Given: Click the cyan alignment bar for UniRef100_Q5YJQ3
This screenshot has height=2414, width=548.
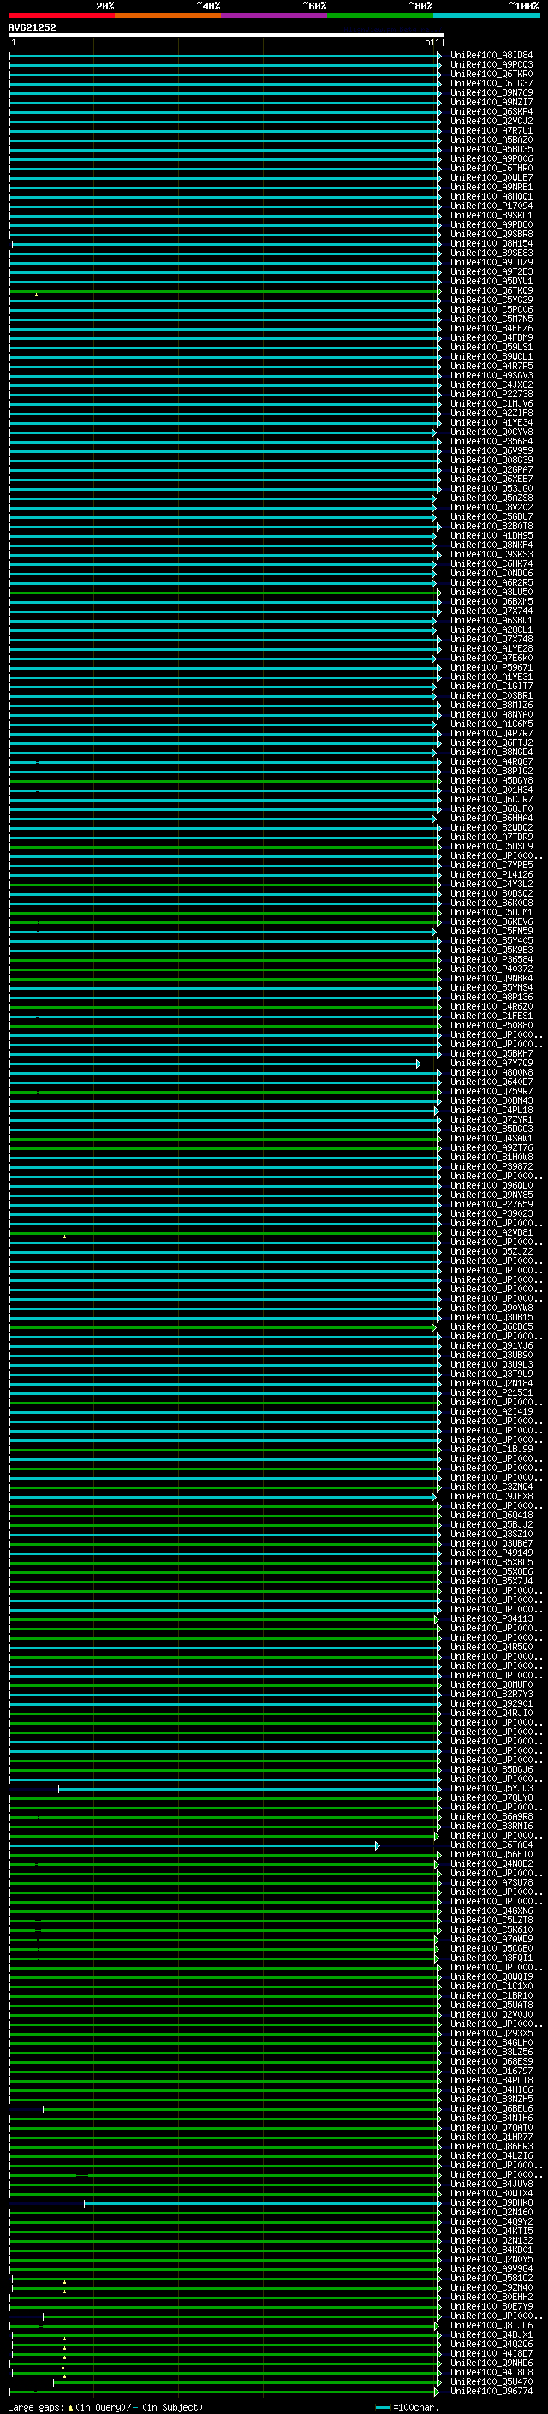Looking at the screenshot, I should [247, 1789].
